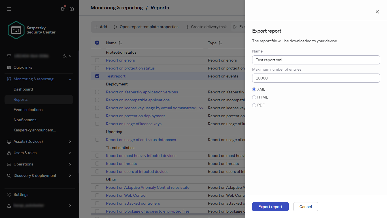Check the Report on errors checkbox
This screenshot has height=218, width=387.
pyautogui.click(x=97, y=60)
